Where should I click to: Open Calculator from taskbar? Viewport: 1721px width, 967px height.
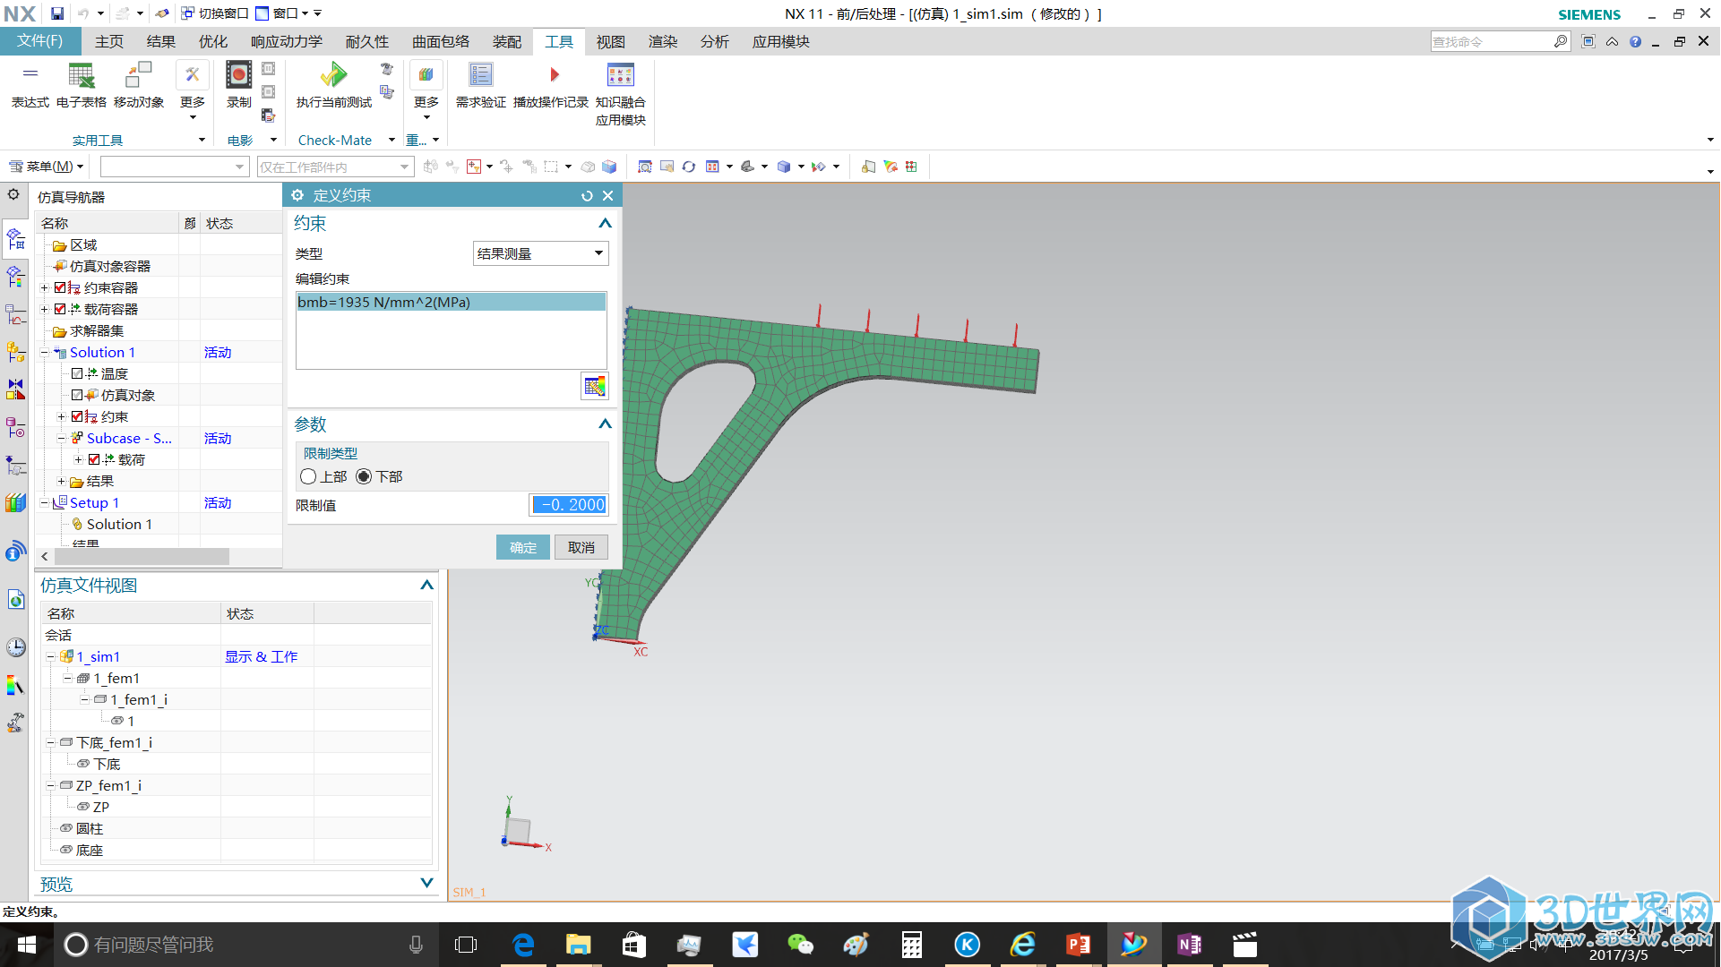(911, 945)
